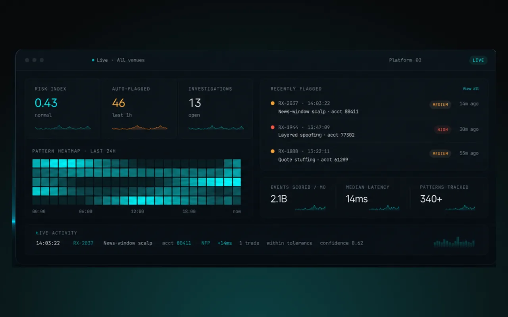Click the 14m ago timestamp
Image resolution: width=508 pixels, height=317 pixels.
click(469, 104)
